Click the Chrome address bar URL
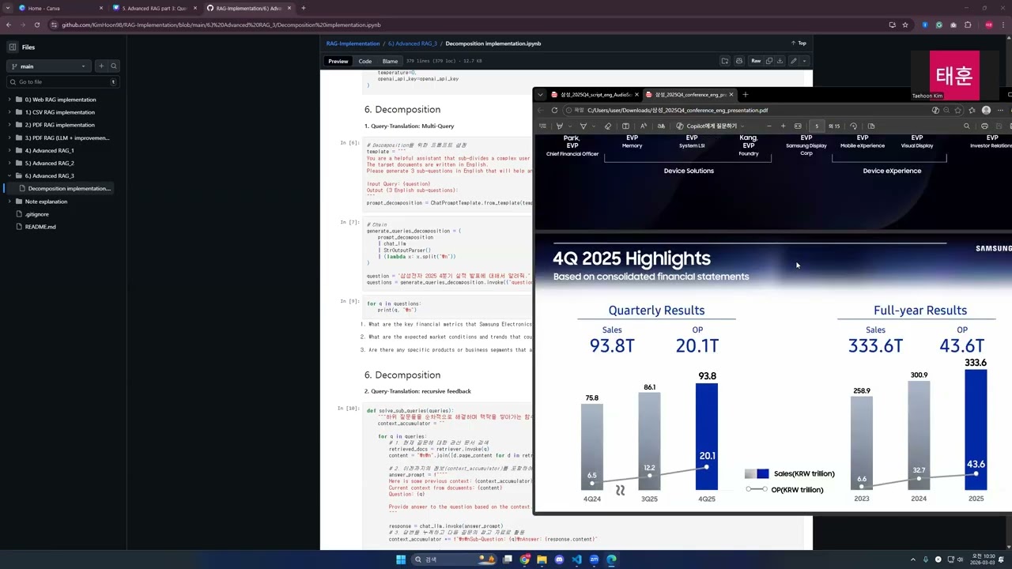1012x569 pixels. (221, 25)
